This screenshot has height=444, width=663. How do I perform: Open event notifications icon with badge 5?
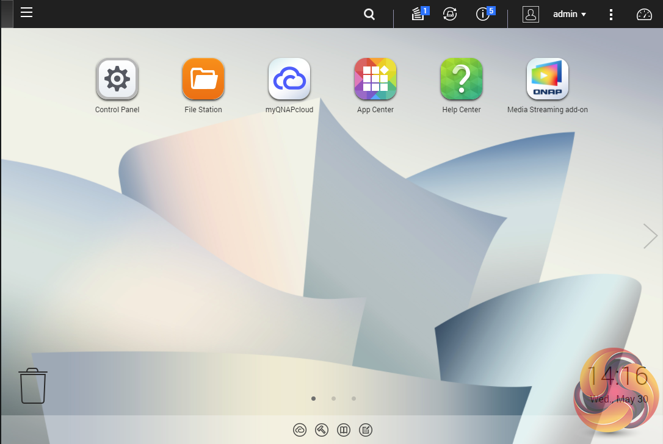[485, 13]
